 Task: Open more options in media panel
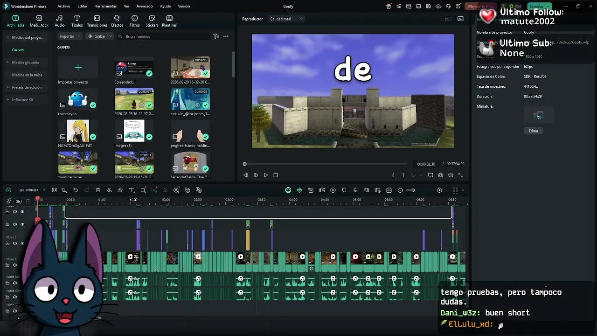click(226, 36)
